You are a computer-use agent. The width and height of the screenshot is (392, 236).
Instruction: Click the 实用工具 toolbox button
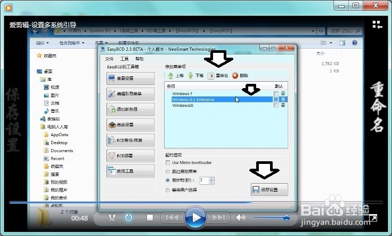tap(130, 171)
